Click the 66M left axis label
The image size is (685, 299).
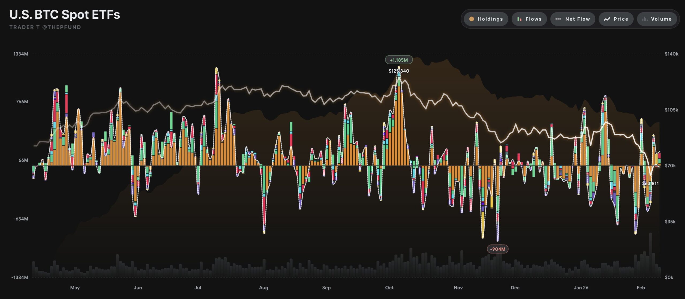pyautogui.click(x=23, y=160)
